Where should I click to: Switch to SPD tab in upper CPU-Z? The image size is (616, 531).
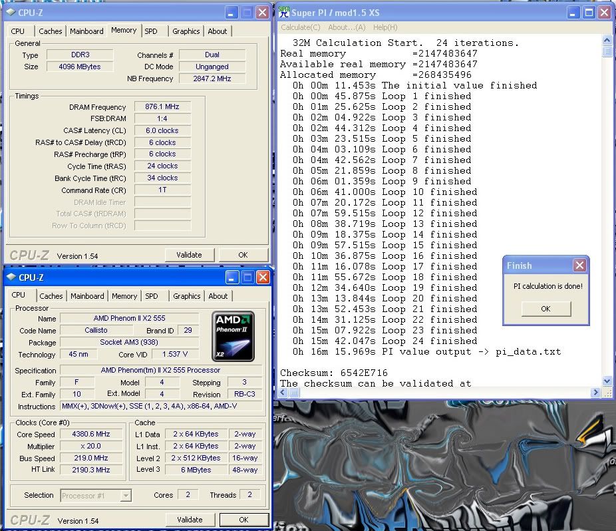[x=151, y=31]
